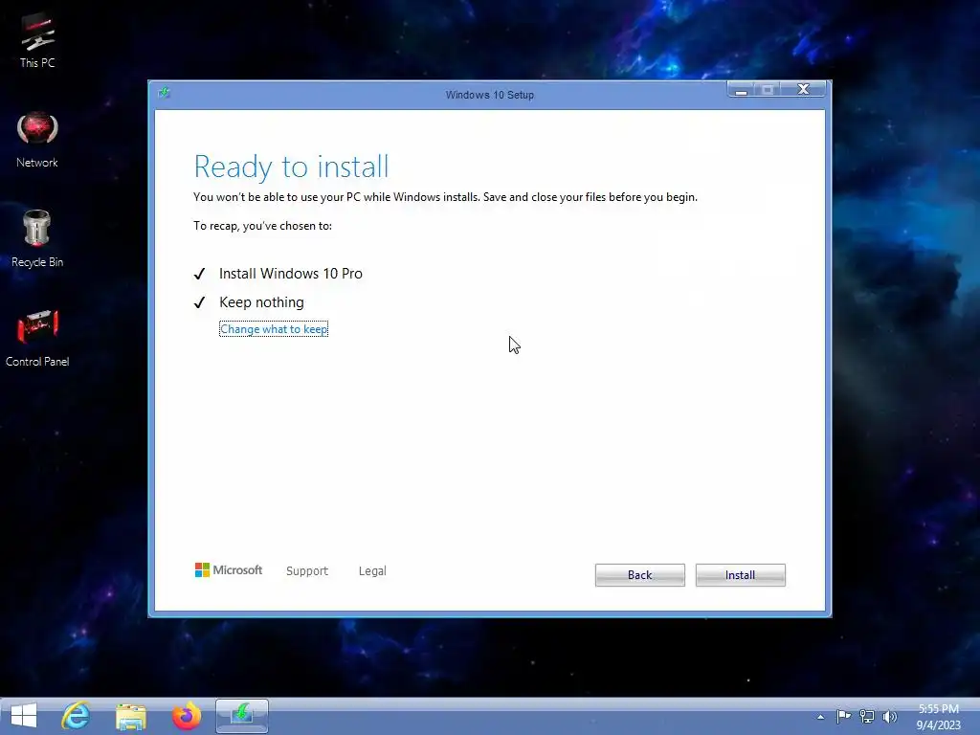Click the Install button
980x735 pixels.
[740, 575]
